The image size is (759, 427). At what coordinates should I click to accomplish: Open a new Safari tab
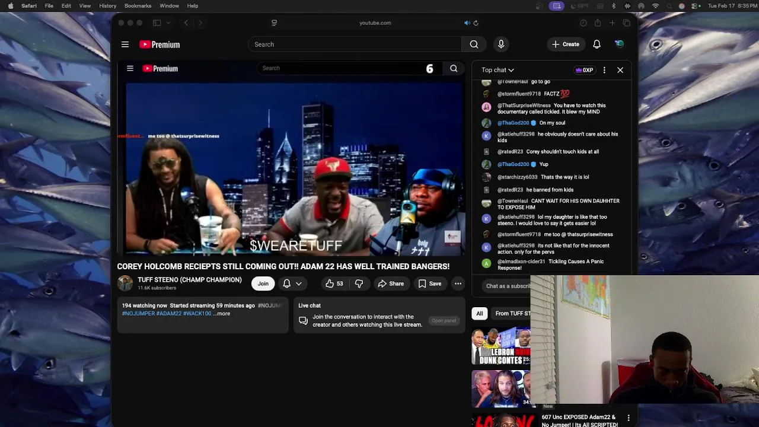612,23
